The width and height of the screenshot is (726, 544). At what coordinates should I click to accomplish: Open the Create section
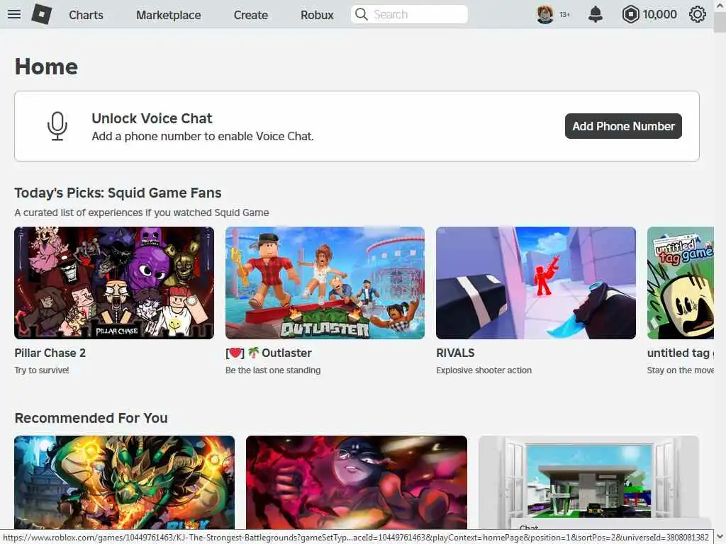click(250, 15)
